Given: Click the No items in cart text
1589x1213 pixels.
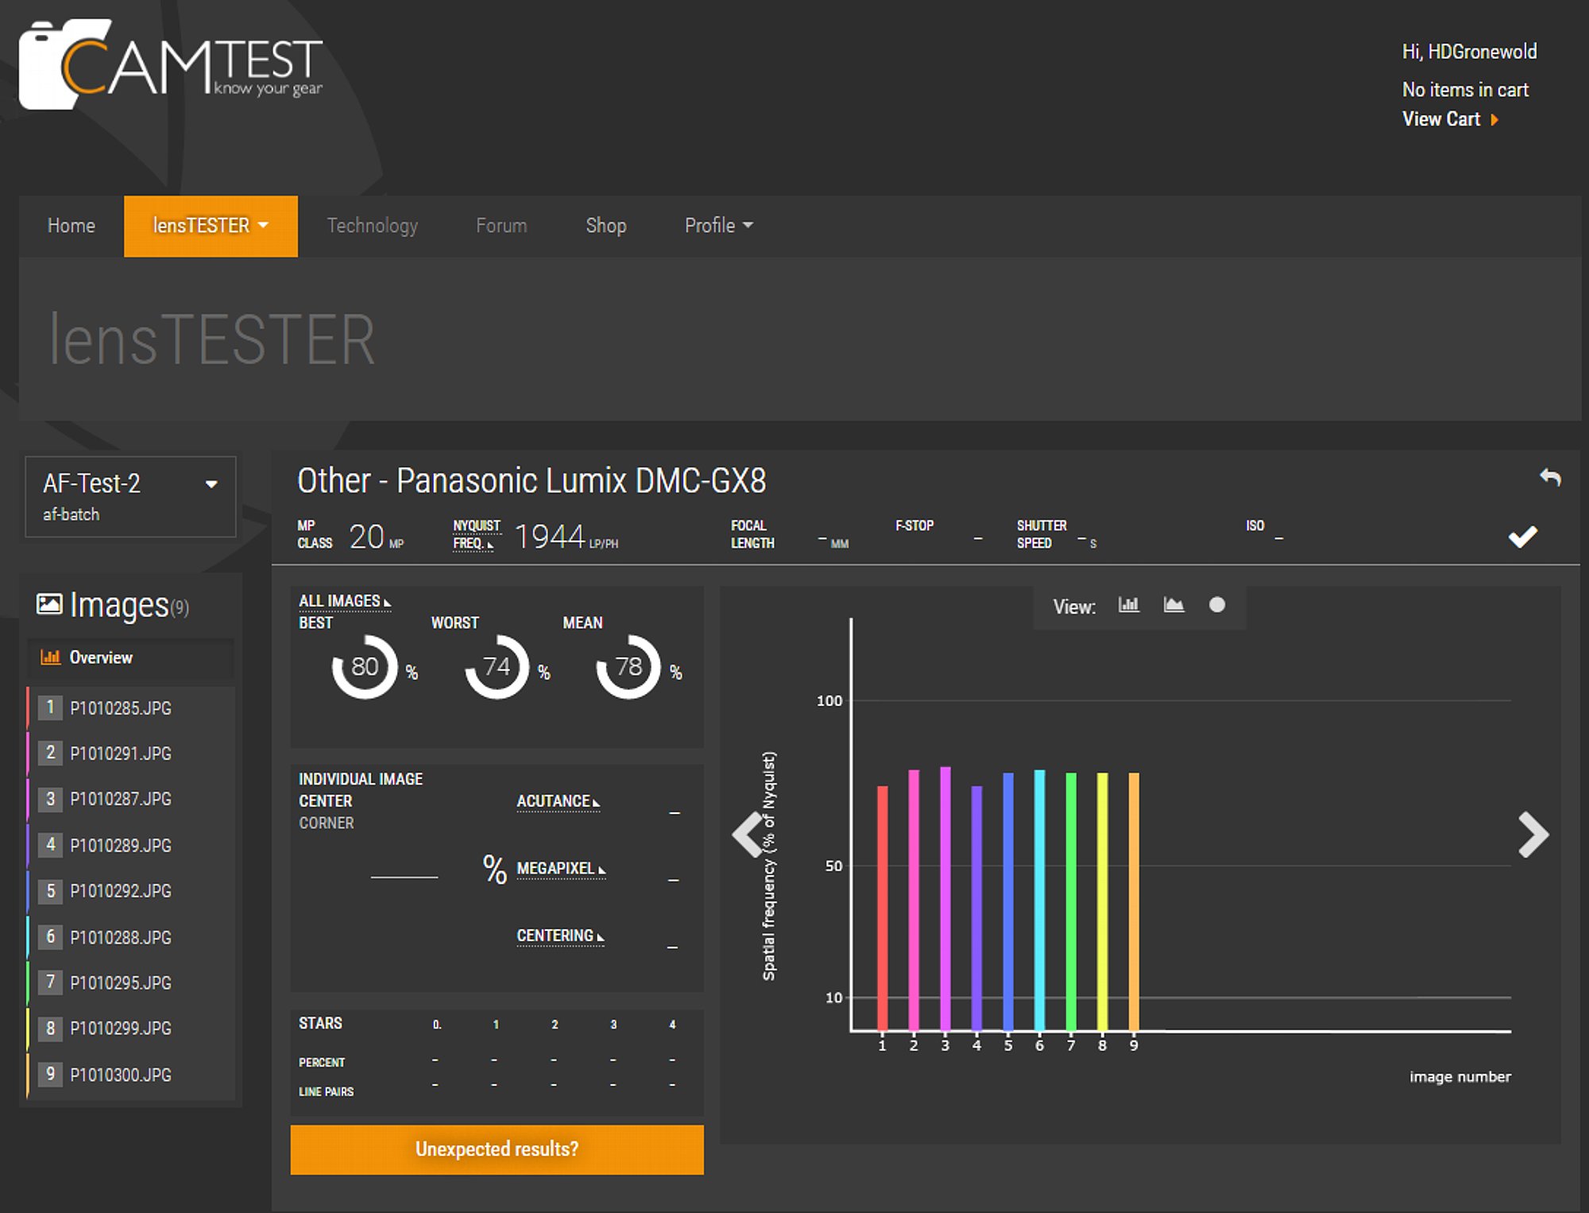Looking at the screenshot, I should tap(1465, 91).
